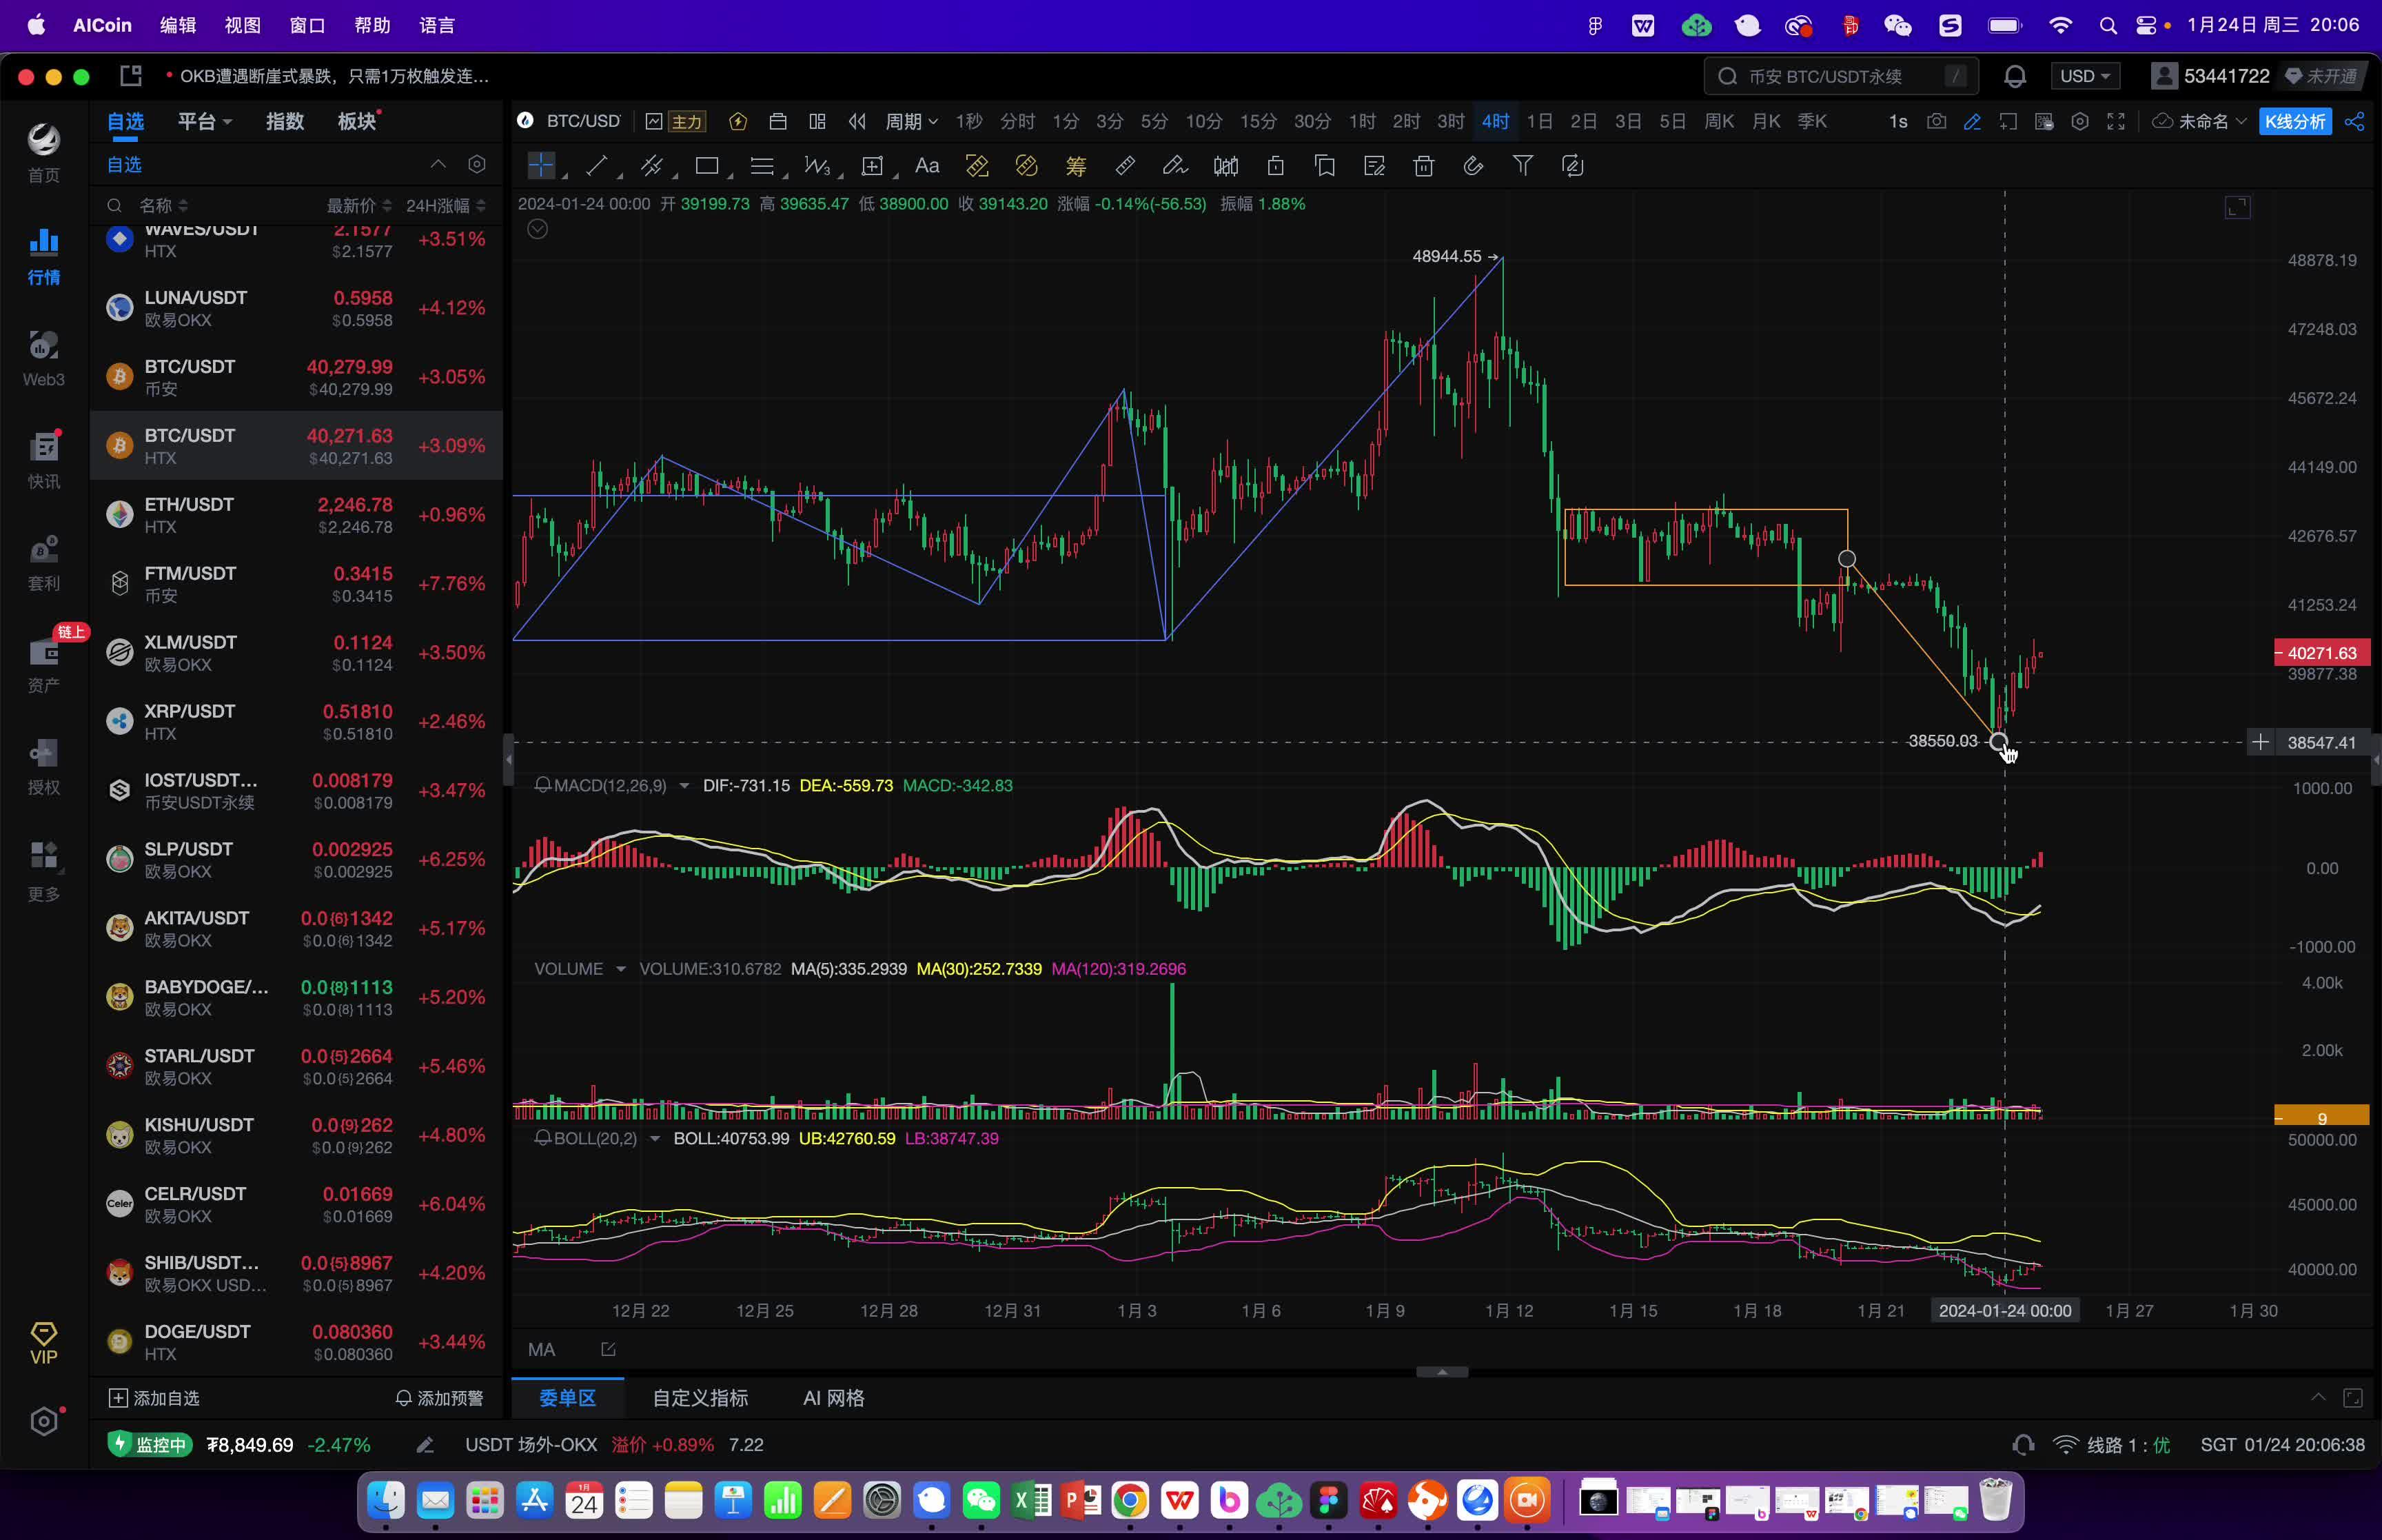Click the 币安 BTC/USDT永续 search field

click(1841, 76)
